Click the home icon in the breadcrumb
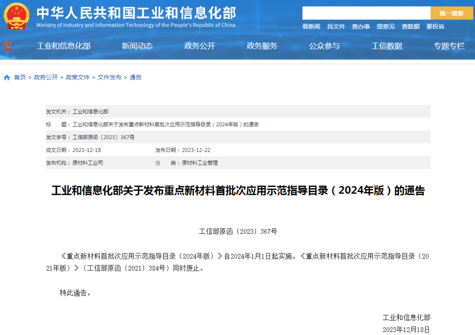475x335 pixels. [6, 77]
